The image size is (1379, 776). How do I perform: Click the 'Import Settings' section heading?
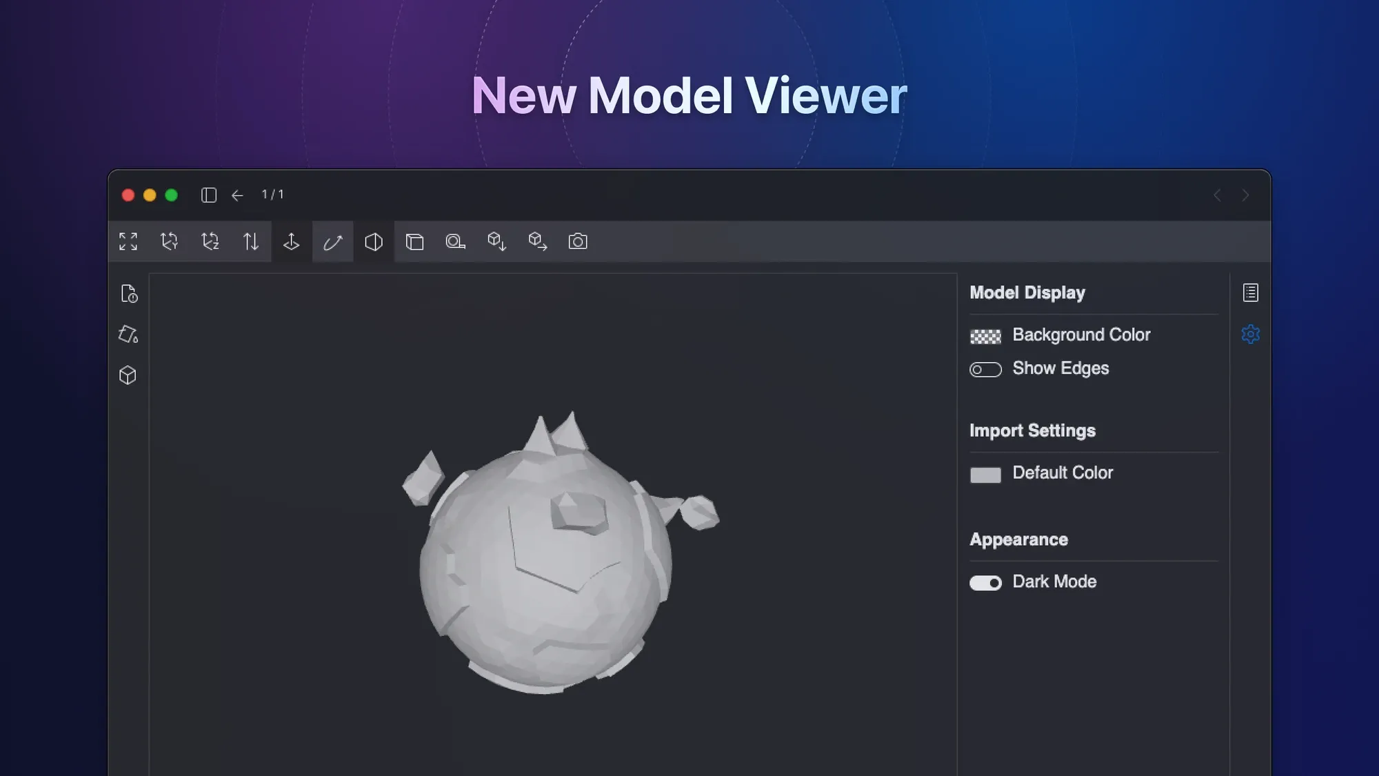(1032, 430)
